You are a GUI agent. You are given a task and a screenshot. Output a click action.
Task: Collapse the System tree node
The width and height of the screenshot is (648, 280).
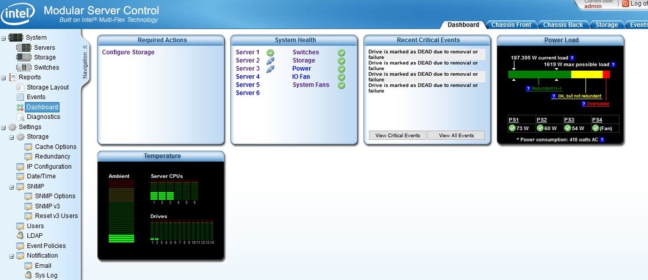tap(3, 38)
